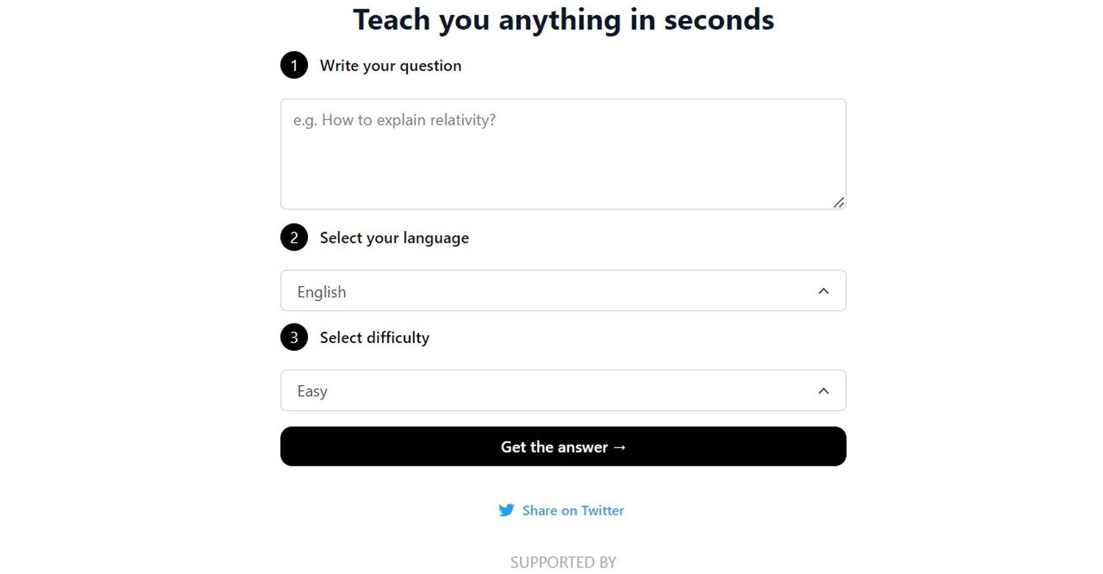The width and height of the screenshot is (1103, 574).
Task: Open the Share on Twitter link
Action: (x=573, y=510)
